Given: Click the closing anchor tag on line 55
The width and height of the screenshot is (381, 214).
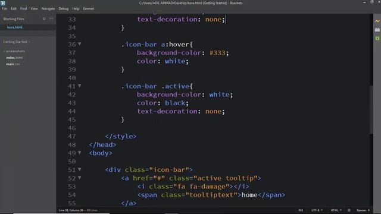Looking at the screenshot, I should click(129, 203).
